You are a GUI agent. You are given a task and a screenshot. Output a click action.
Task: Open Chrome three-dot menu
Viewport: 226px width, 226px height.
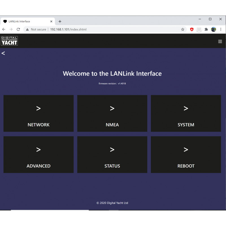(221, 29)
